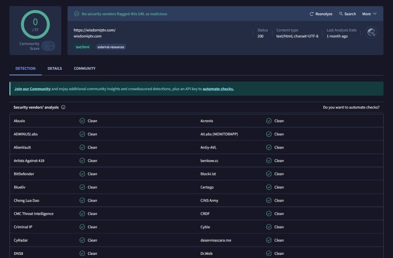Select the Detection tab
393x258 pixels.
coord(26,69)
